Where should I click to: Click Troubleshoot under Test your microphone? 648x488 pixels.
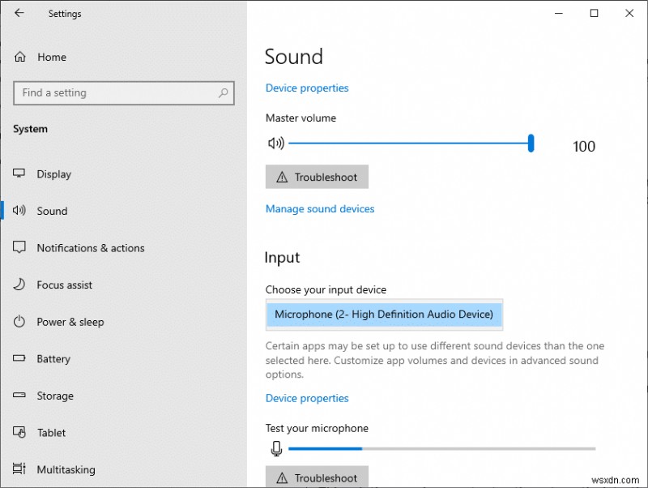(317, 478)
